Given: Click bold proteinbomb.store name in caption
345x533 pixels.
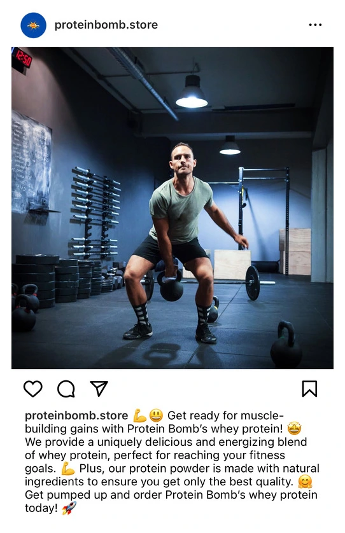Looking at the screenshot, I should (x=76, y=415).
